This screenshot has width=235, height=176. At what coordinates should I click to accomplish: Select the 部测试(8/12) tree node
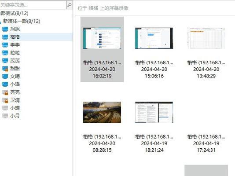(x=14, y=13)
